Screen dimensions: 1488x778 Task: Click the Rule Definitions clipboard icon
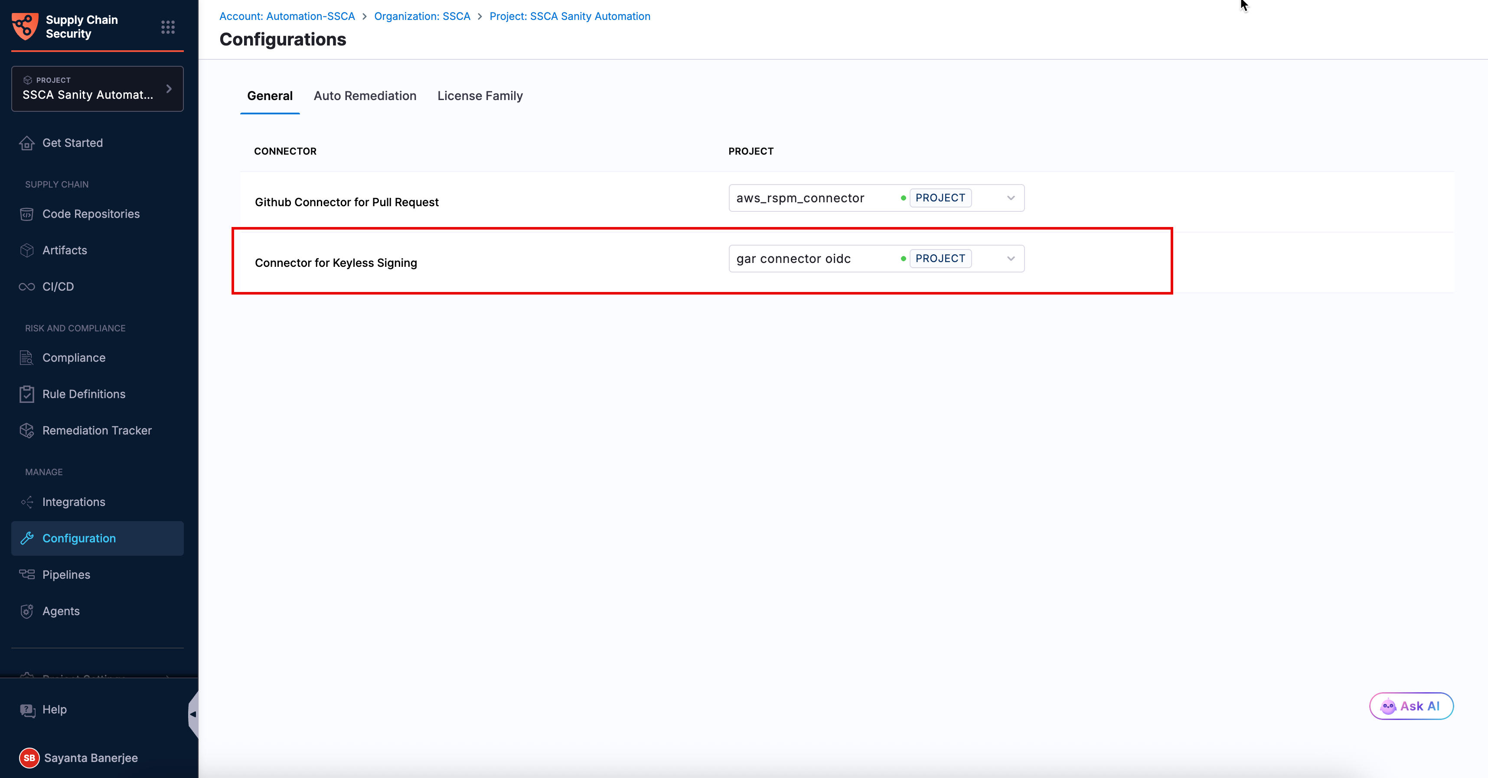coord(26,394)
